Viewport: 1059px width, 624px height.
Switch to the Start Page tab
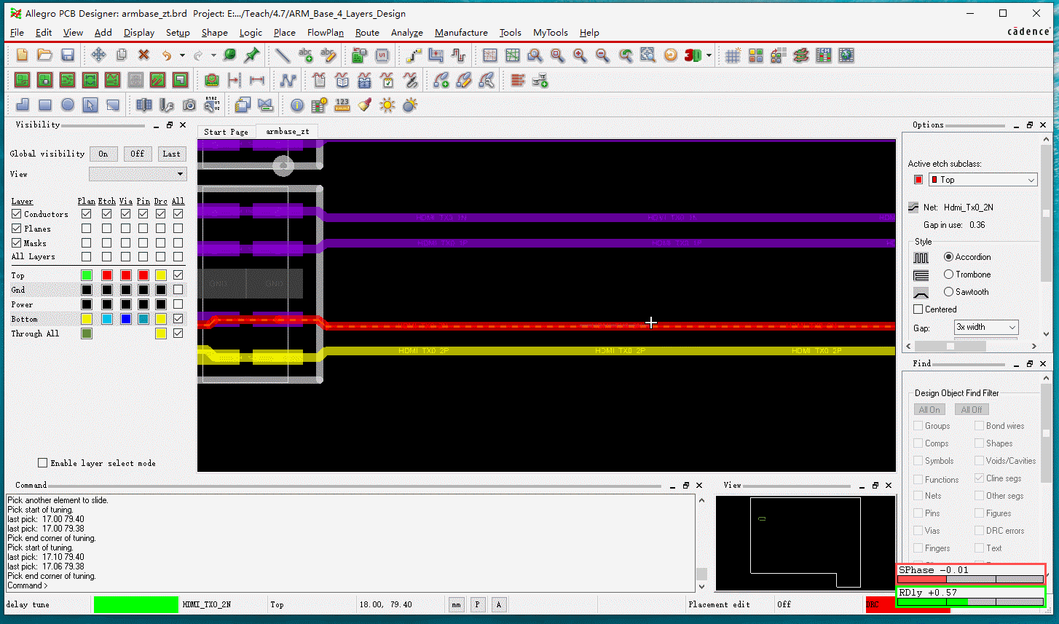(226, 132)
